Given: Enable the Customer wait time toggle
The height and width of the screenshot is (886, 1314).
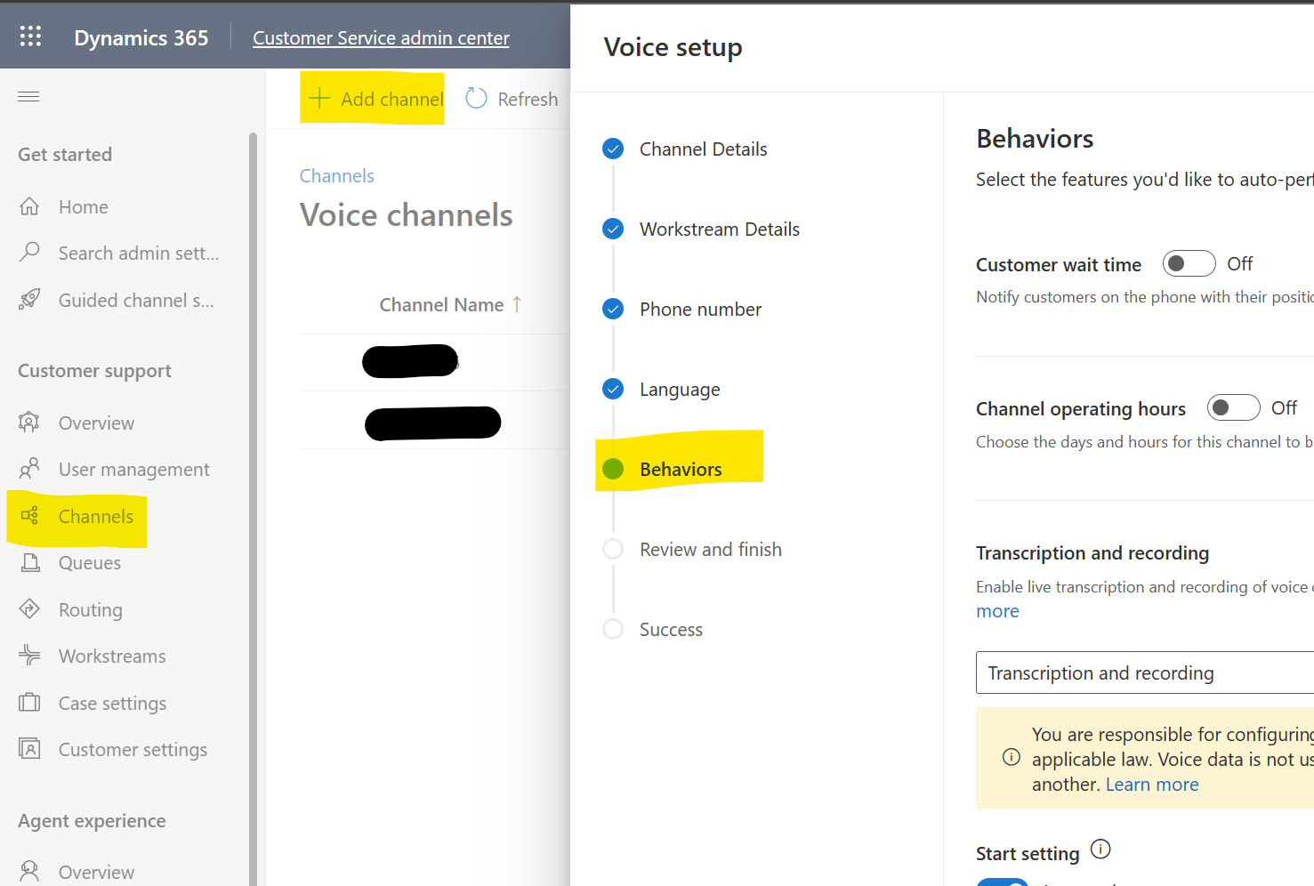Looking at the screenshot, I should (x=1189, y=263).
